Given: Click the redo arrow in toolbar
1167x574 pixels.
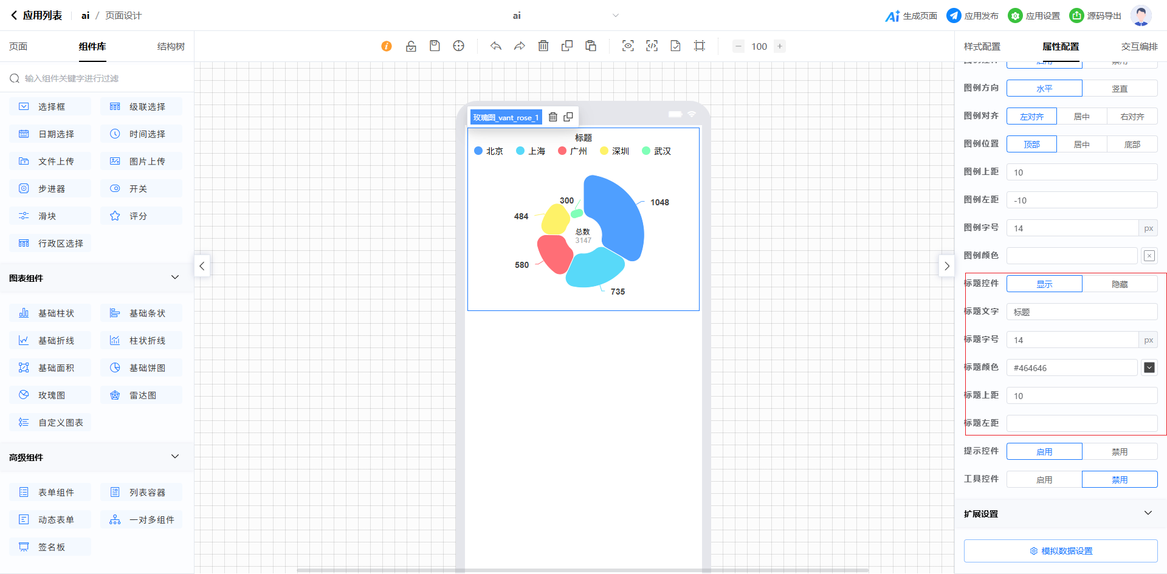Looking at the screenshot, I should click(520, 46).
